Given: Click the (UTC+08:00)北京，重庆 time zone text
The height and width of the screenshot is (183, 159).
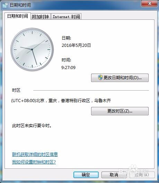Looking at the screenshot, I should [x=61, y=100].
